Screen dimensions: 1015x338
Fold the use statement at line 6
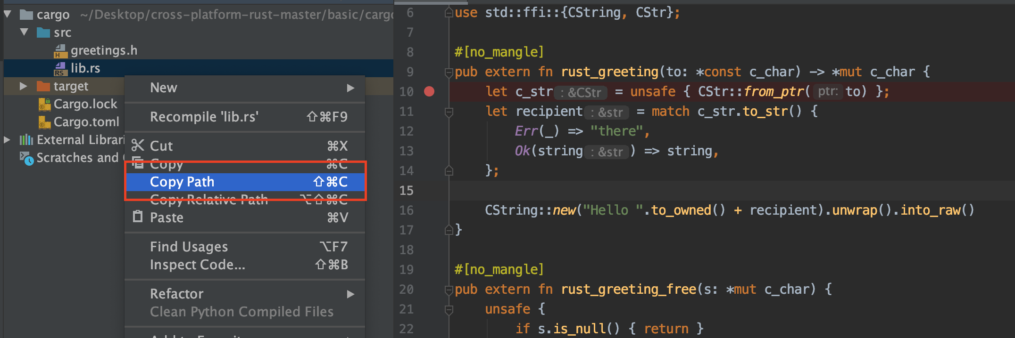tap(449, 13)
